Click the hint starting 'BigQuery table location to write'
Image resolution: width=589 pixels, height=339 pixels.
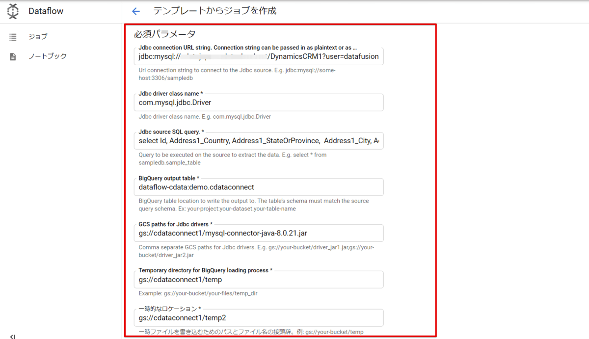point(254,205)
